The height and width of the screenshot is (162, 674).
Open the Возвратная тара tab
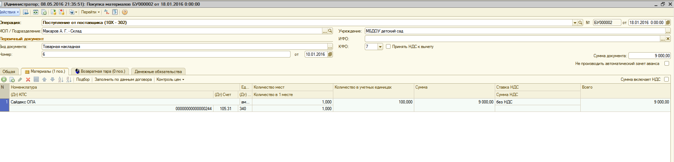coord(100,71)
